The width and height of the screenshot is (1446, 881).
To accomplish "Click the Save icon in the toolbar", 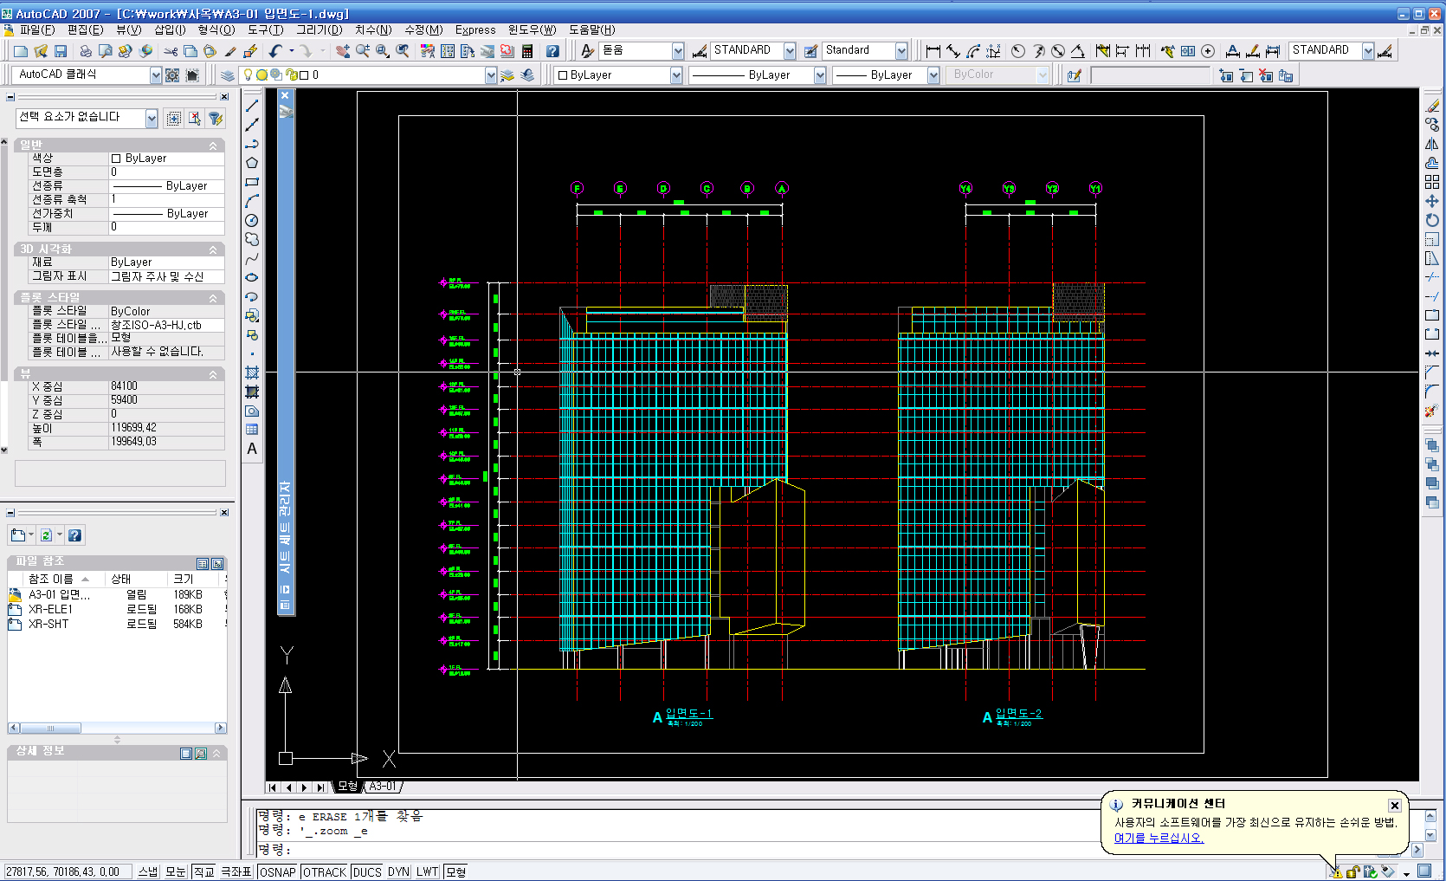I will point(61,51).
